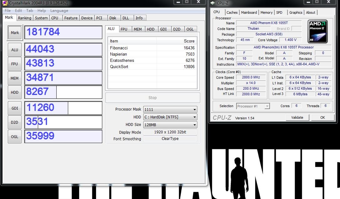
Task: Click the Score column header
Action: pos(177,41)
